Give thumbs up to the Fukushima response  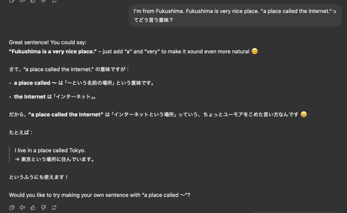pos(33,208)
